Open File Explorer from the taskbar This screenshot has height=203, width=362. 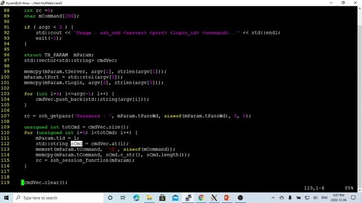[x=149, y=198]
